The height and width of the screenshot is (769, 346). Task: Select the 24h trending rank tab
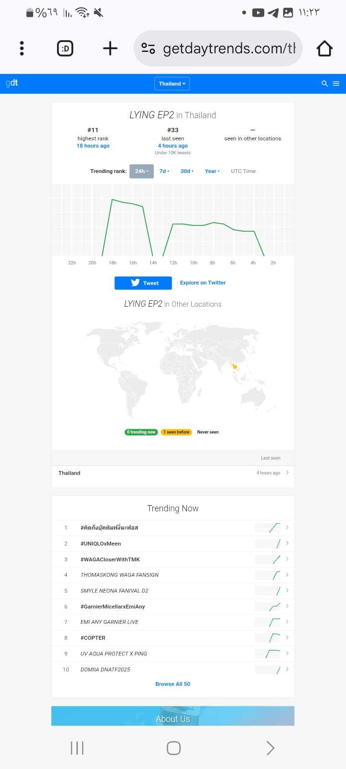tap(141, 171)
